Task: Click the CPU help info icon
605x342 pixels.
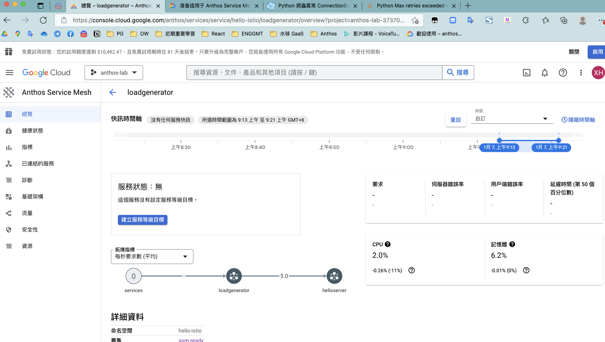Action: coord(388,244)
